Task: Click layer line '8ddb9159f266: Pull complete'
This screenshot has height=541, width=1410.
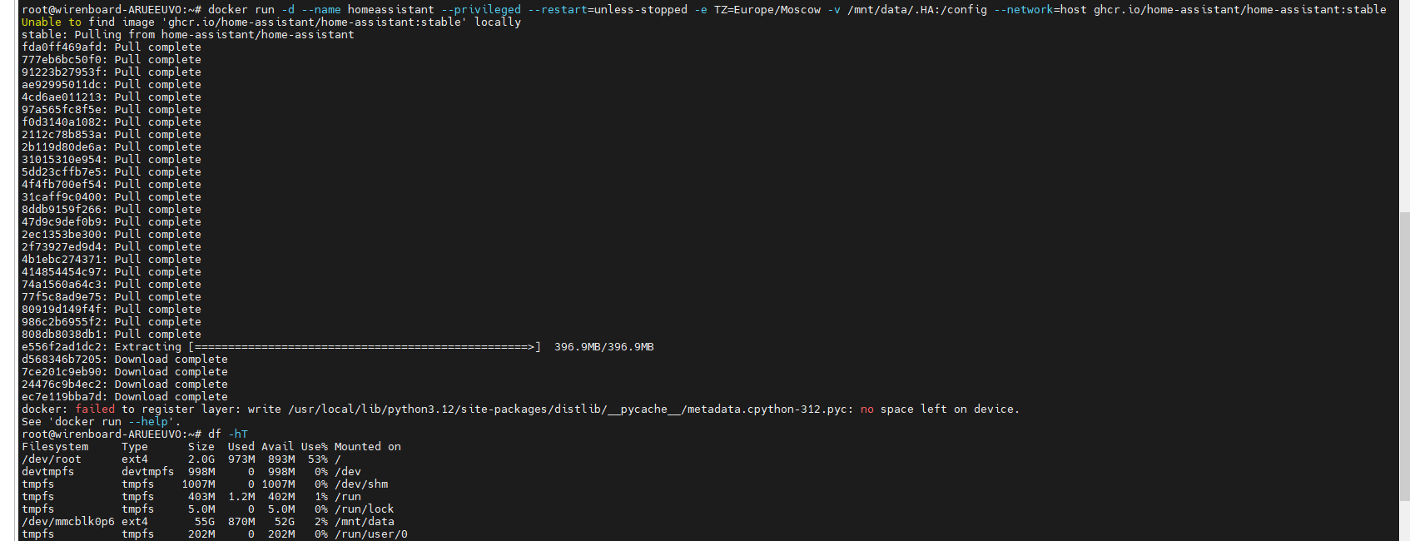Action: (x=112, y=210)
